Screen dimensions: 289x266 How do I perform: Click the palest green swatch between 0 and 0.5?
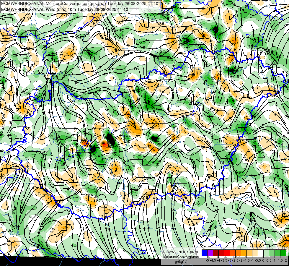(x=266, y=253)
